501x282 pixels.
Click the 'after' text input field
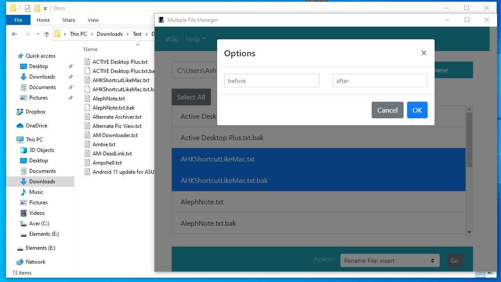coord(380,81)
